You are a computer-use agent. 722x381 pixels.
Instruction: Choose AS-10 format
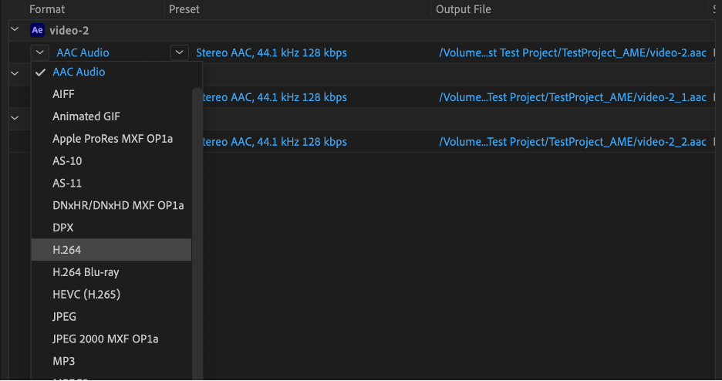(x=111, y=160)
